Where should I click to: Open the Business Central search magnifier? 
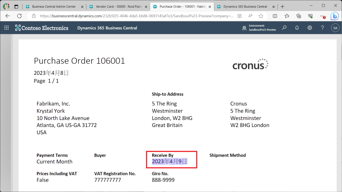pos(284,28)
